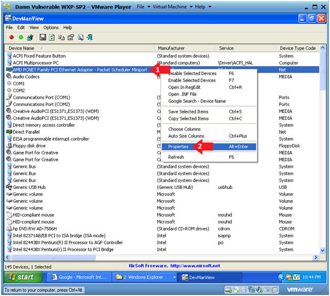This screenshot has width=330, height=296.
Task: Click the VNC tray icon near the clock
Action: pos(296,277)
